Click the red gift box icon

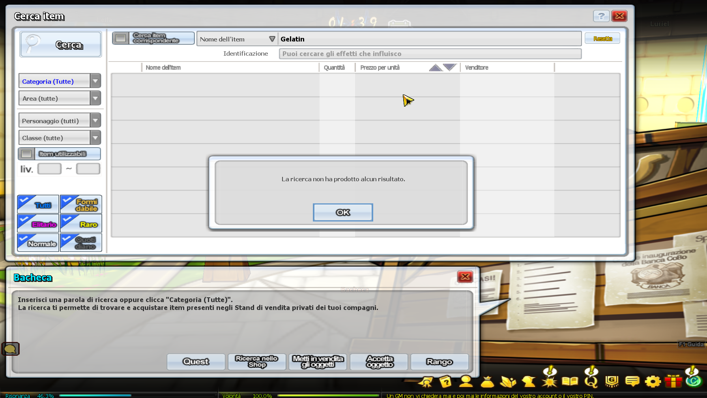673,381
